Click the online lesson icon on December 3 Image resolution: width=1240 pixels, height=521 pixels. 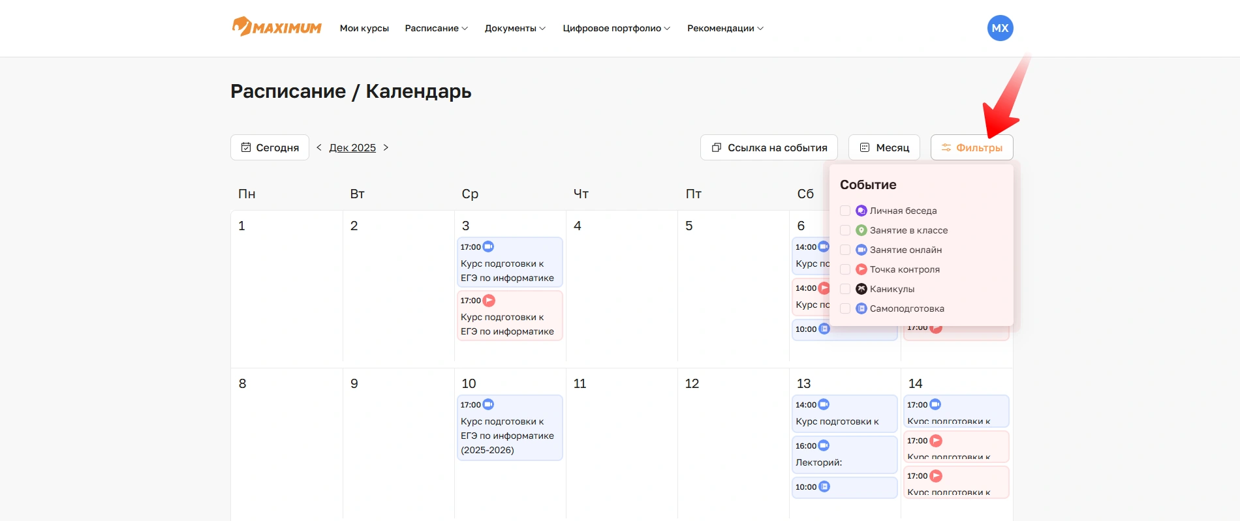pos(488,247)
